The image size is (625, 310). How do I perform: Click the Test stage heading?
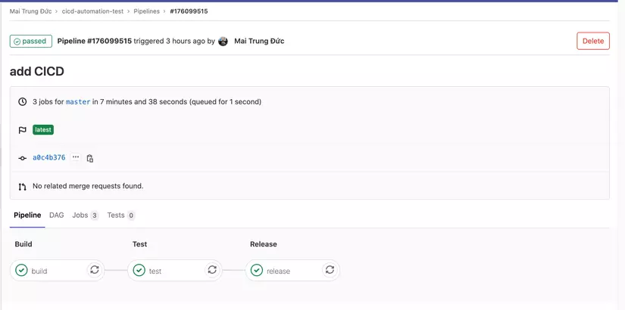[x=140, y=244]
